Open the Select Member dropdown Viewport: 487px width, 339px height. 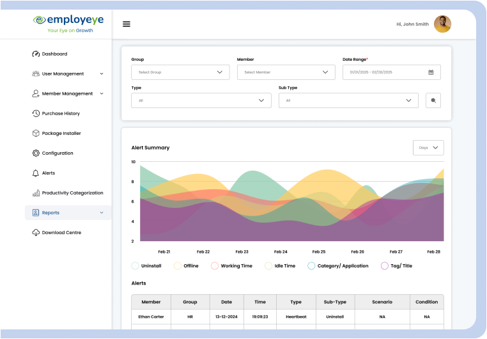tap(286, 72)
